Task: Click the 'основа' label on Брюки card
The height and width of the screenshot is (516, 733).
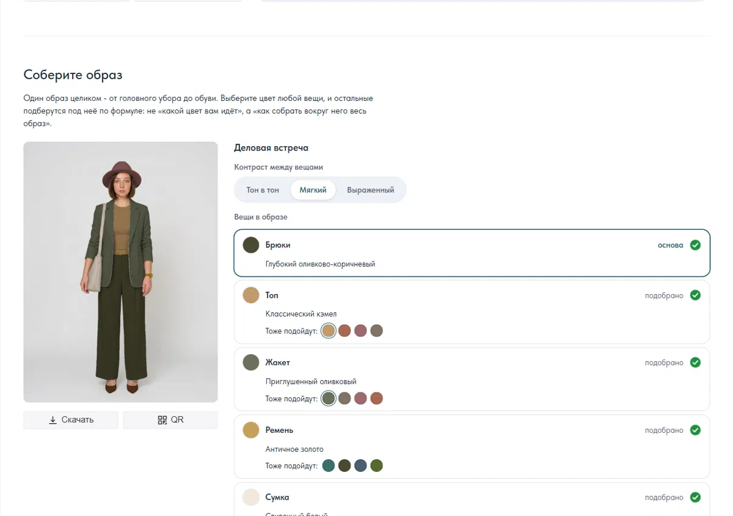Action: pos(671,245)
